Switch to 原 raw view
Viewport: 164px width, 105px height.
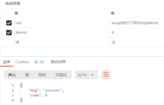point(27,75)
